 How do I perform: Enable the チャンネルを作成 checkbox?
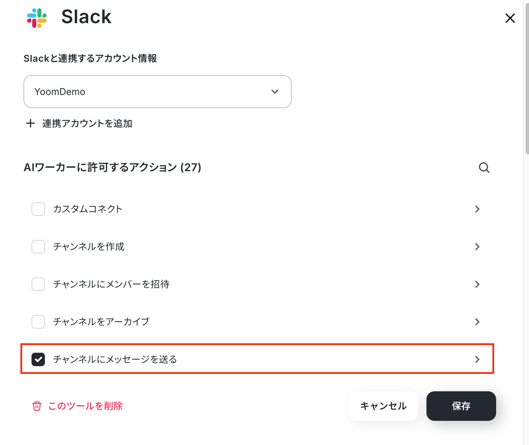click(38, 247)
